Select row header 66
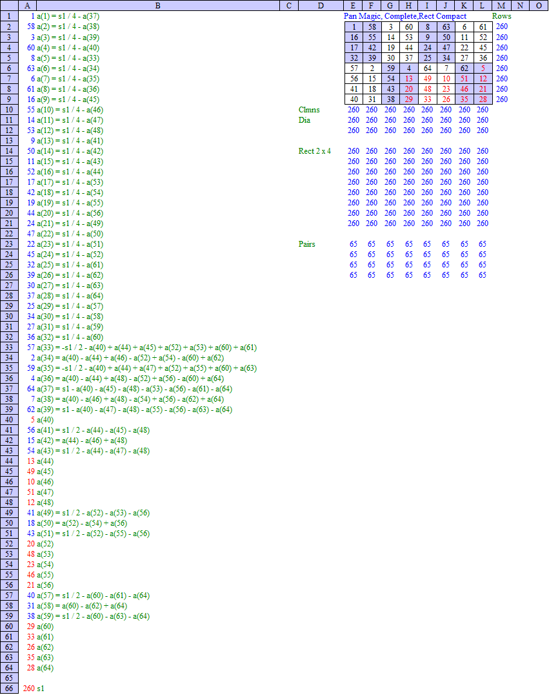Viewport: 549px width, 695px height. [x=9, y=689]
